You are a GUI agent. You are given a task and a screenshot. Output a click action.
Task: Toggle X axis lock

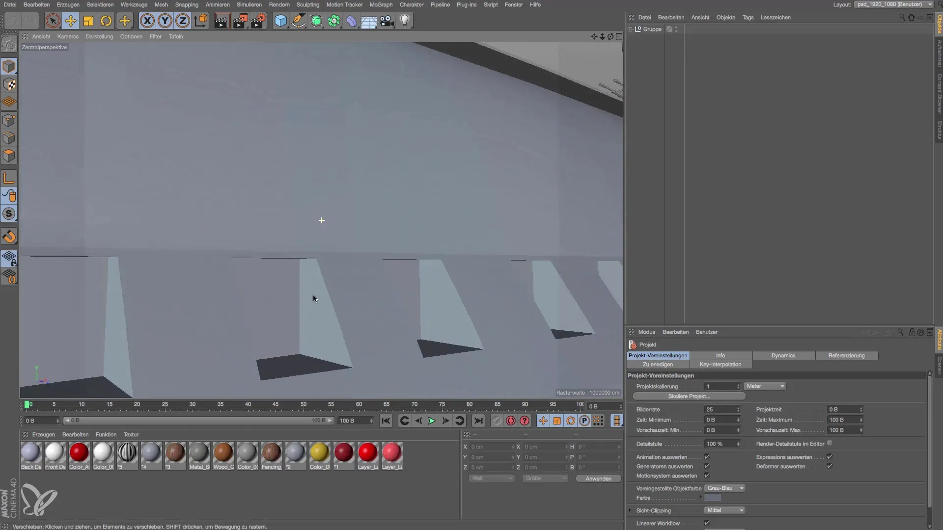coord(147,21)
